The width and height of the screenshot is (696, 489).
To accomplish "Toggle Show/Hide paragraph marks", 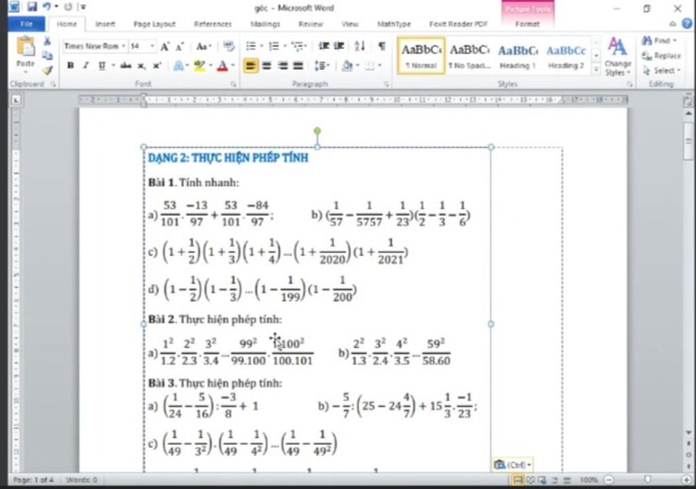I will point(382,46).
